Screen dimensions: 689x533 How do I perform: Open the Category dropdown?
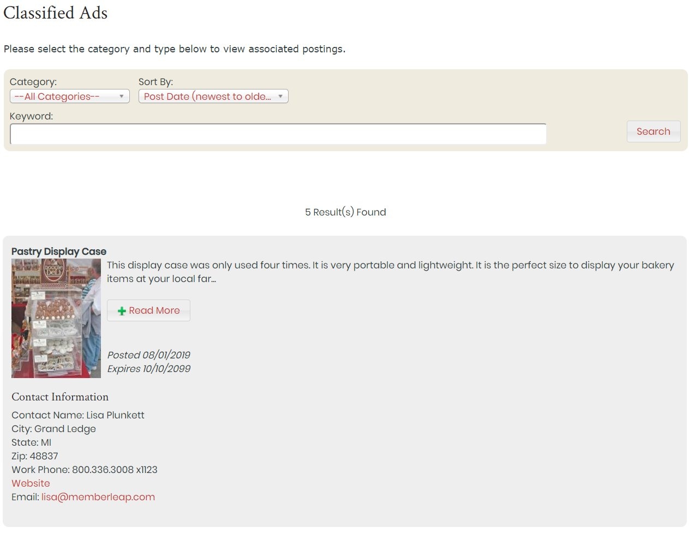click(70, 97)
